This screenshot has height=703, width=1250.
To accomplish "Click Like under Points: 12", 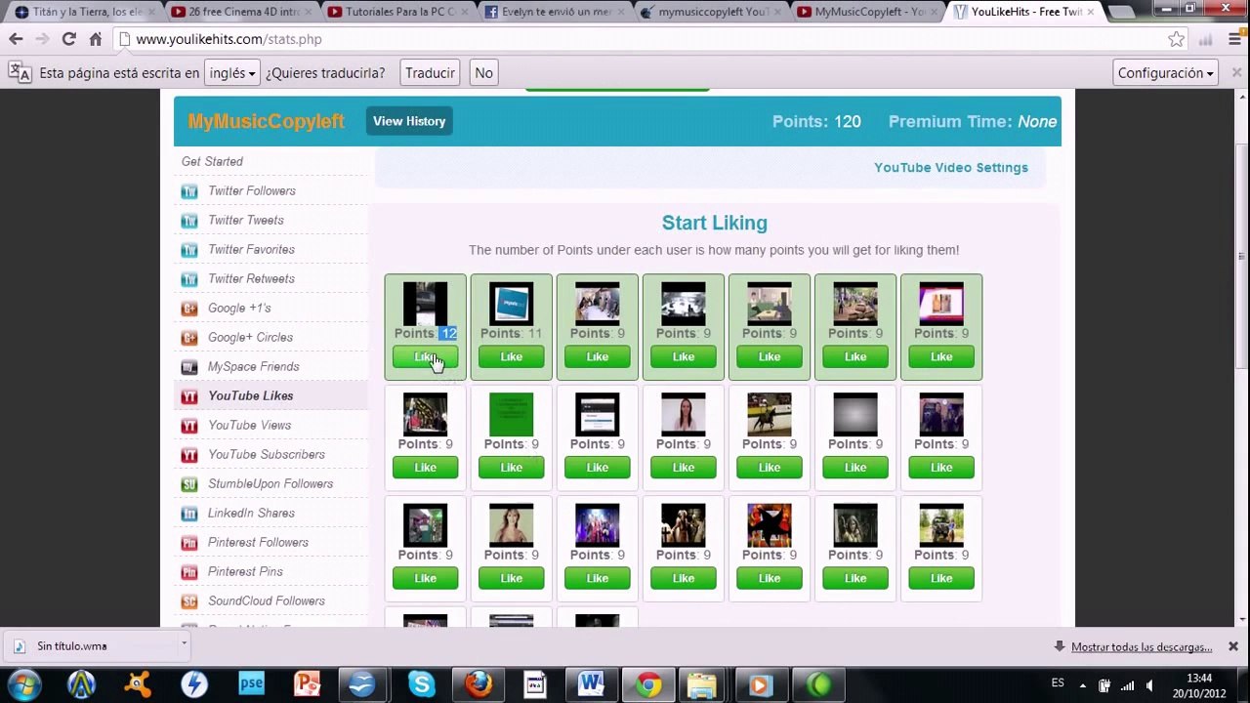I will pos(425,357).
